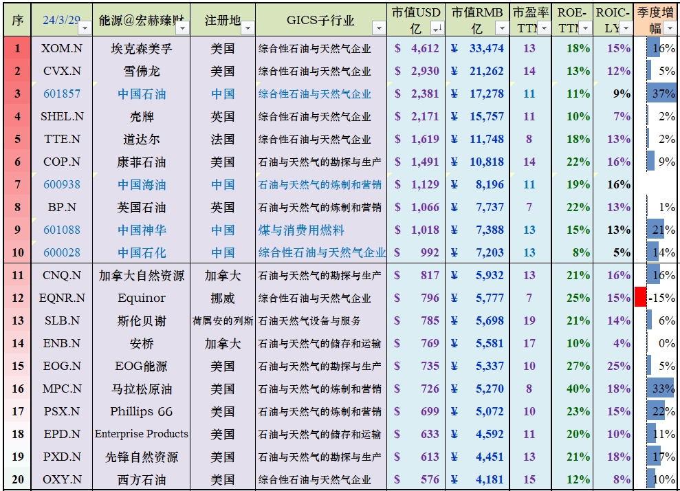The height and width of the screenshot is (491, 680).
Task: Select company name 安桥
Action: pos(142,343)
